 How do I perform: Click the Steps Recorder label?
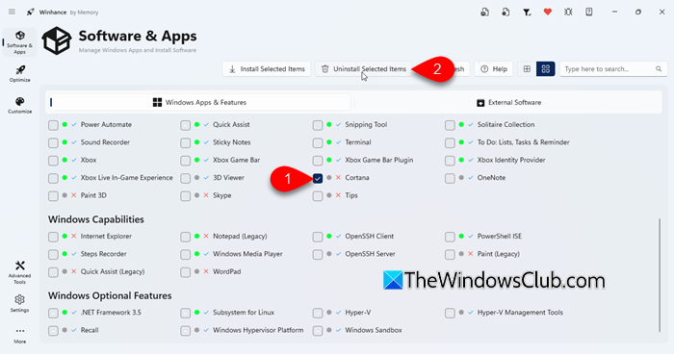pos(103,254)
